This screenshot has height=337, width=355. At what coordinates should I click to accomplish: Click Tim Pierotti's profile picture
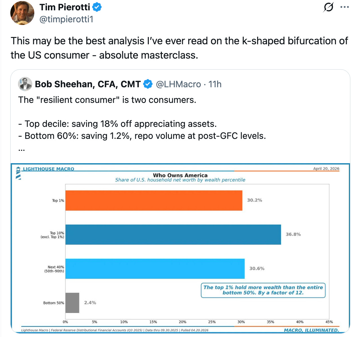tap(22, 13)
